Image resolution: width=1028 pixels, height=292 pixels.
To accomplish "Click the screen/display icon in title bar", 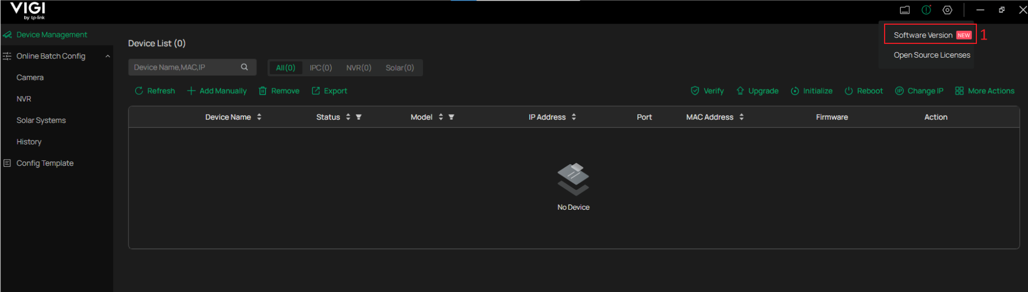I will click(x=904, y=10).
